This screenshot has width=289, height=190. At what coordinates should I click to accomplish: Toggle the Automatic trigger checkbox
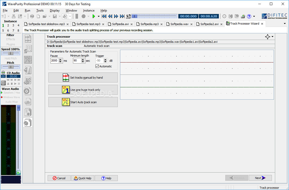(x=97, y=66)
